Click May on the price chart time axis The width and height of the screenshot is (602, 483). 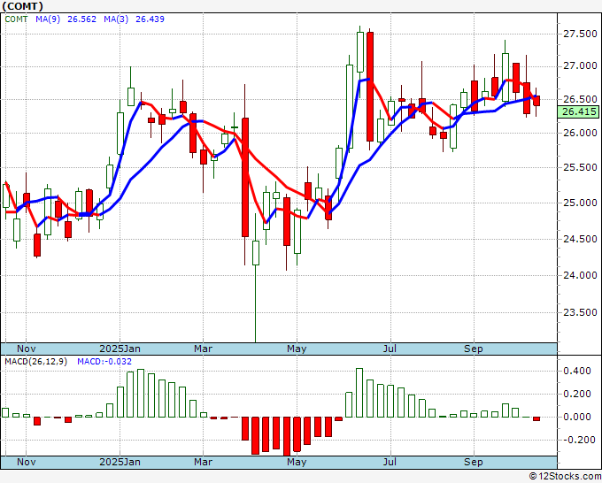point(297,349)
